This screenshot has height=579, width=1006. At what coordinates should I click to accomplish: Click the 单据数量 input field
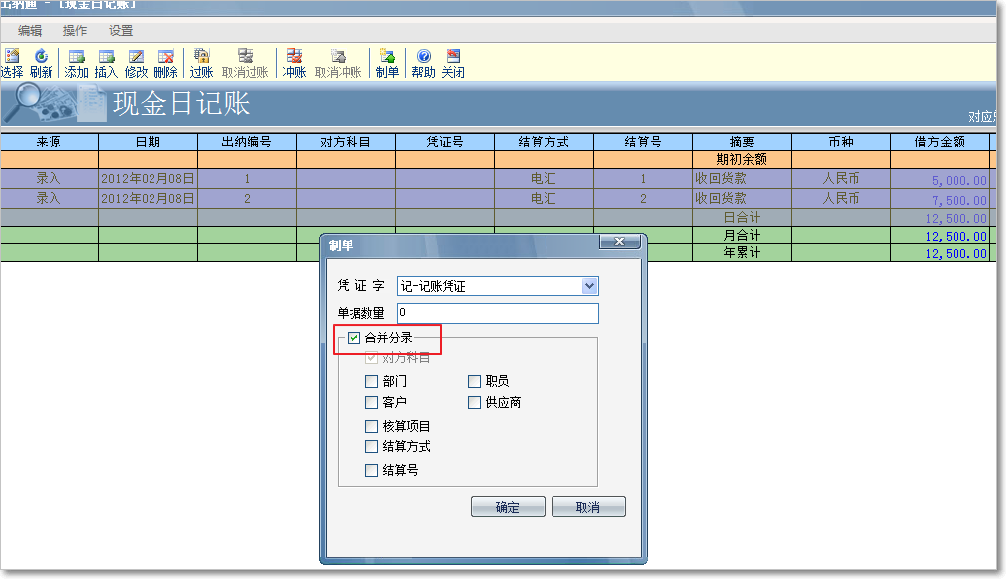(497, 313)
